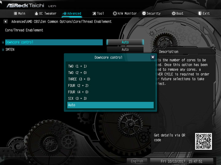Click the back arrow icon beside breadcrumb path
Image resolution: width=221 pixels, height=165 pixels.
[x=5, y=22]
